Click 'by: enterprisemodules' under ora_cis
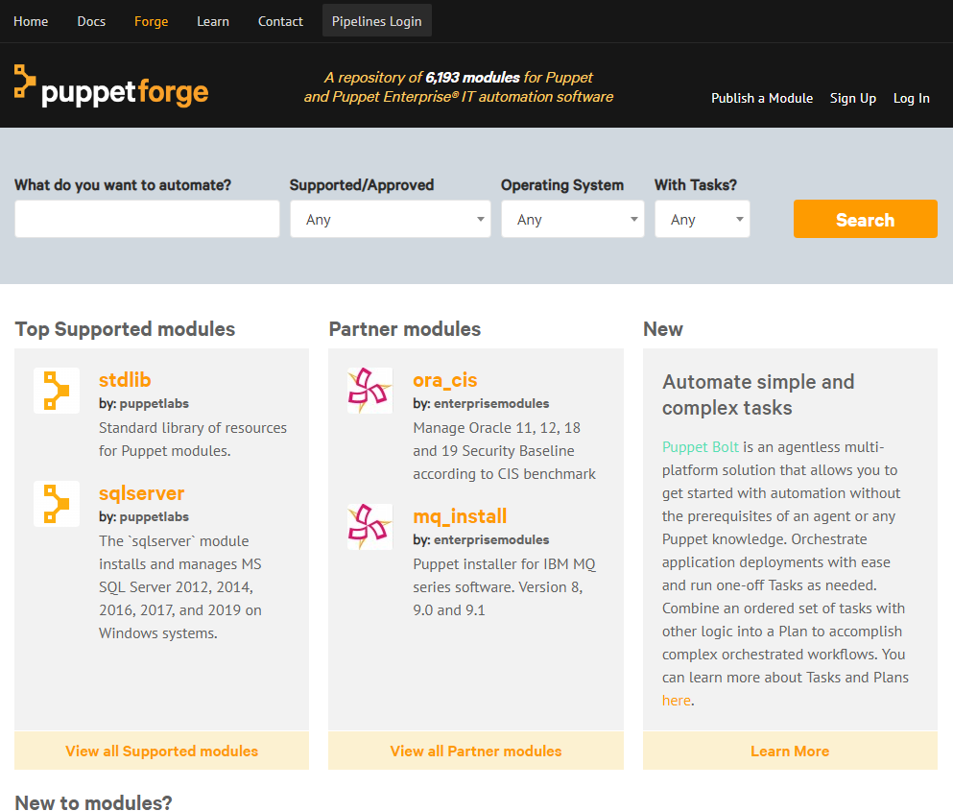 pyautogui.click(x=481, y=404)
